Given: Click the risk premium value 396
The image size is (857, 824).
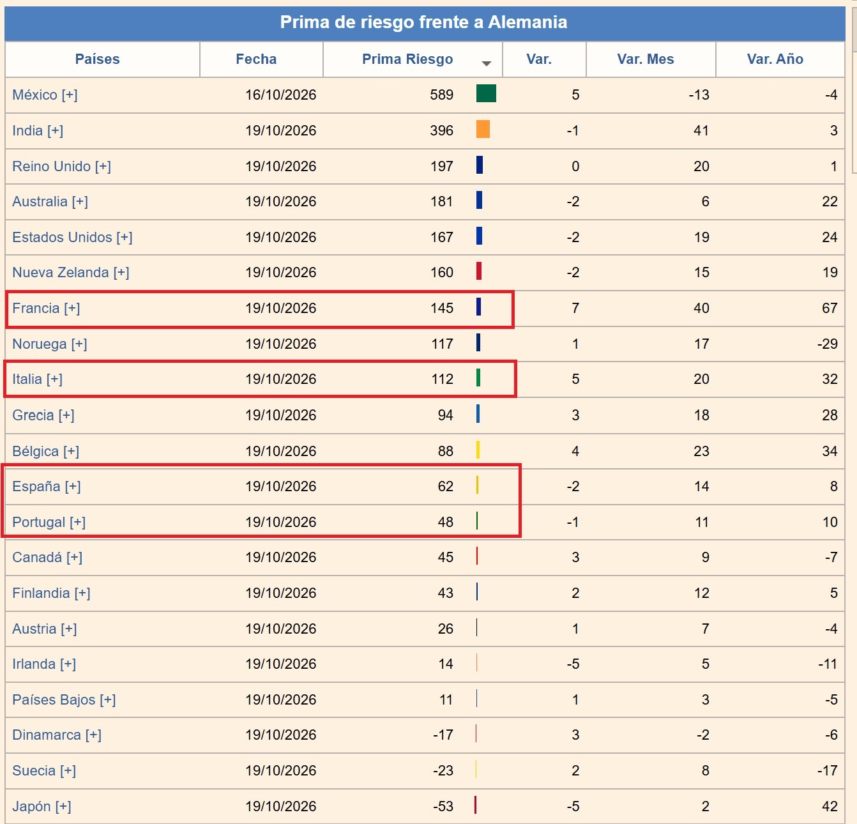Looking at the screenshot, I should click(x=442, y=131).
